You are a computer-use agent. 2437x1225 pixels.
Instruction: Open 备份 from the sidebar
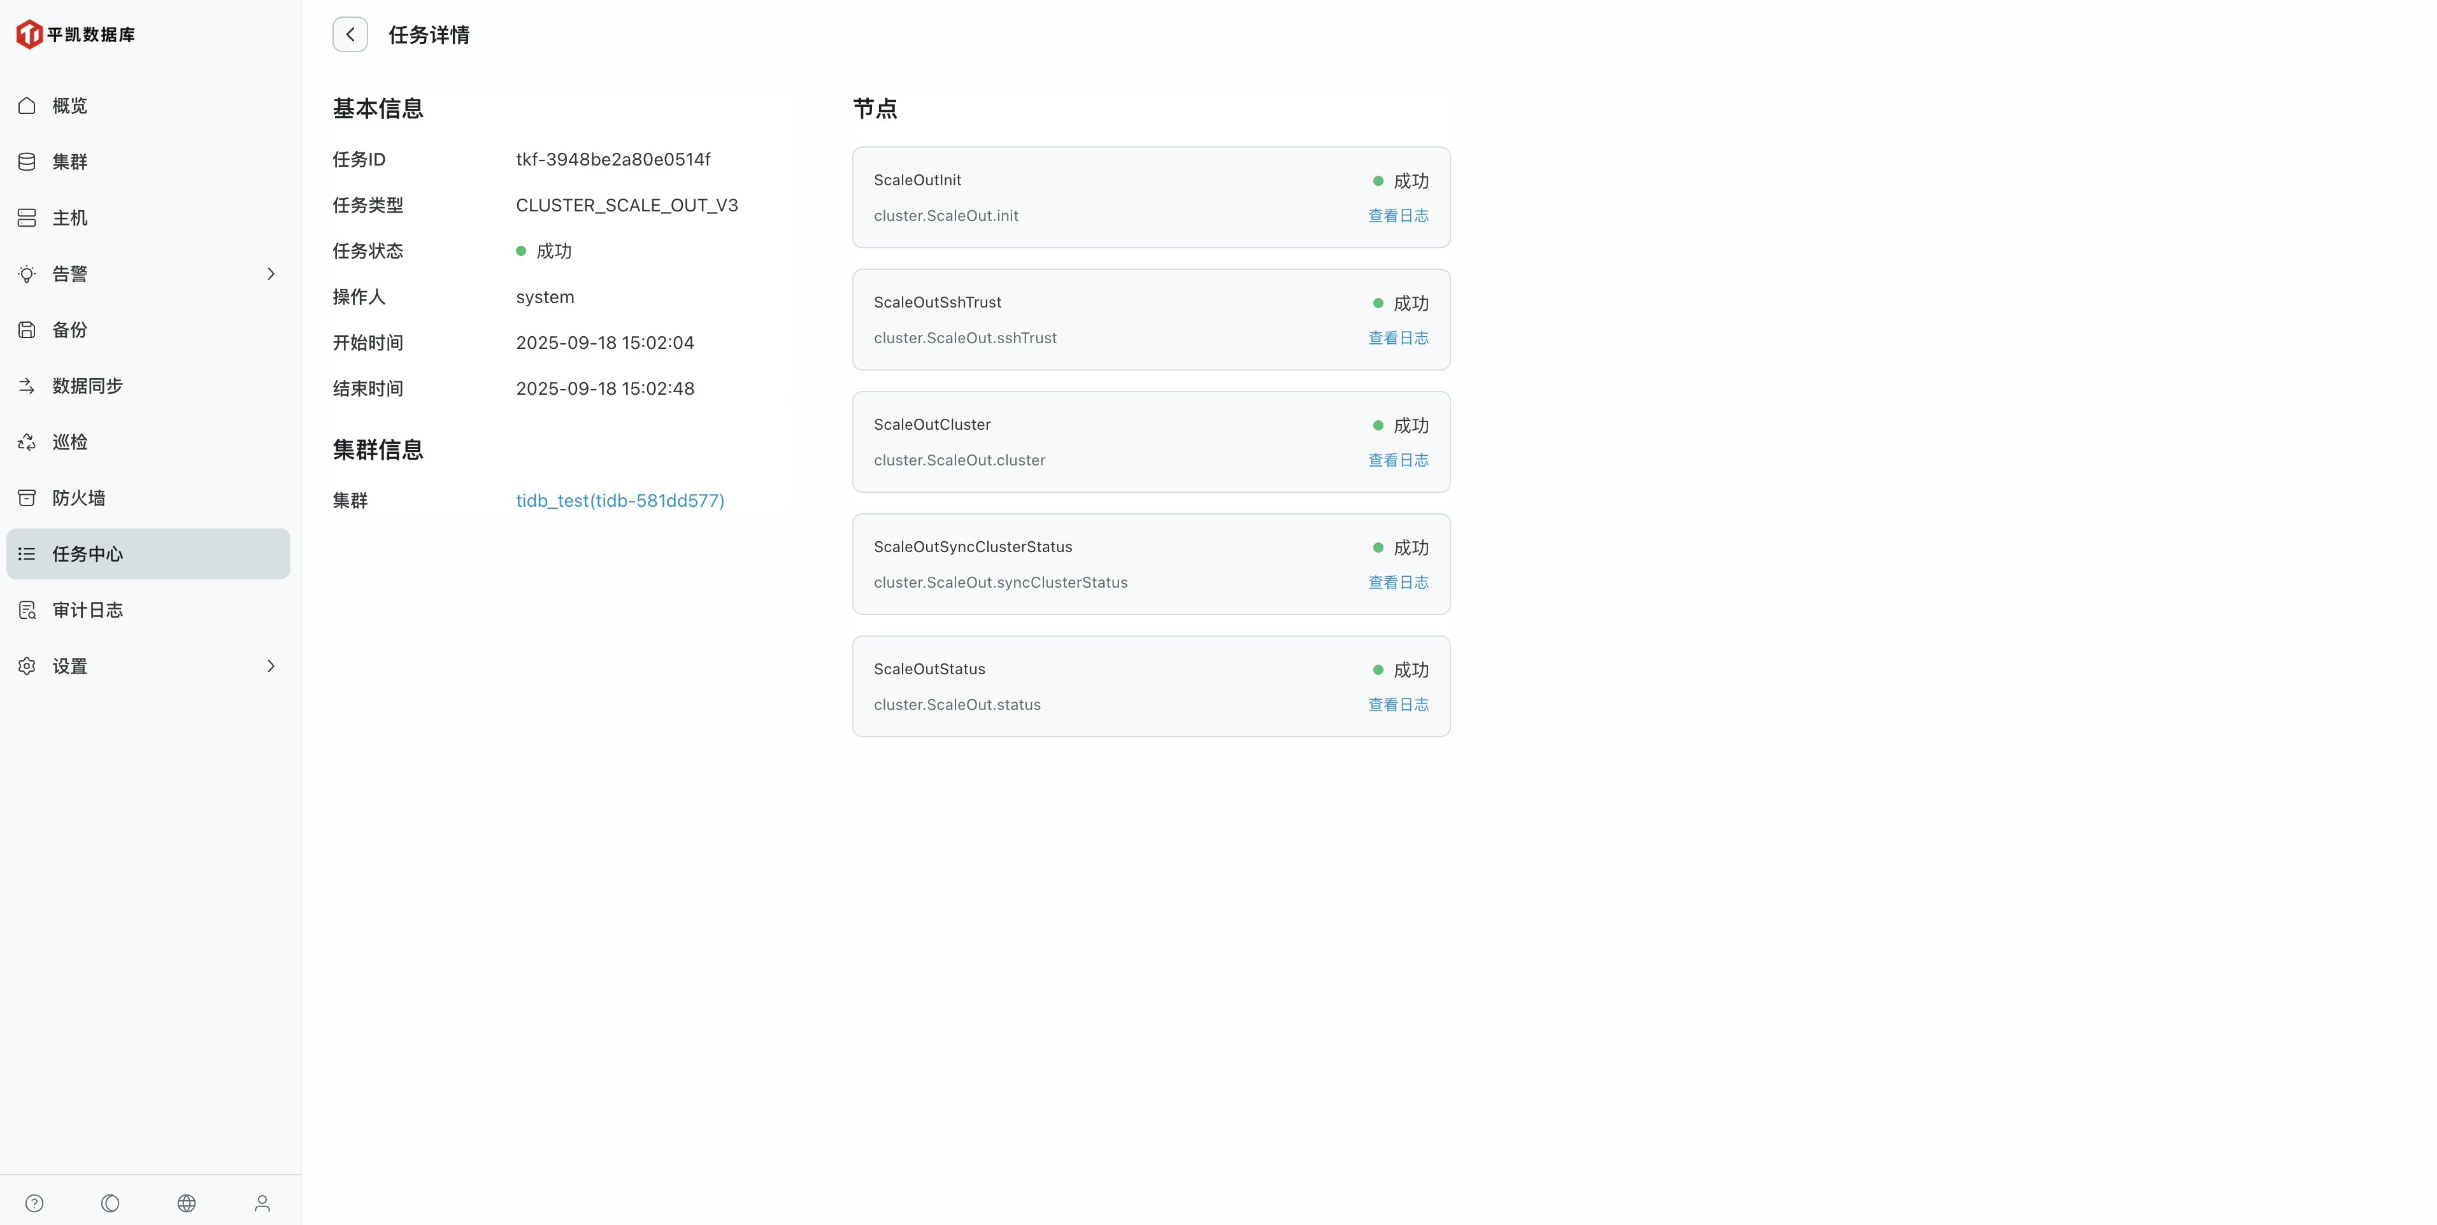70,330
